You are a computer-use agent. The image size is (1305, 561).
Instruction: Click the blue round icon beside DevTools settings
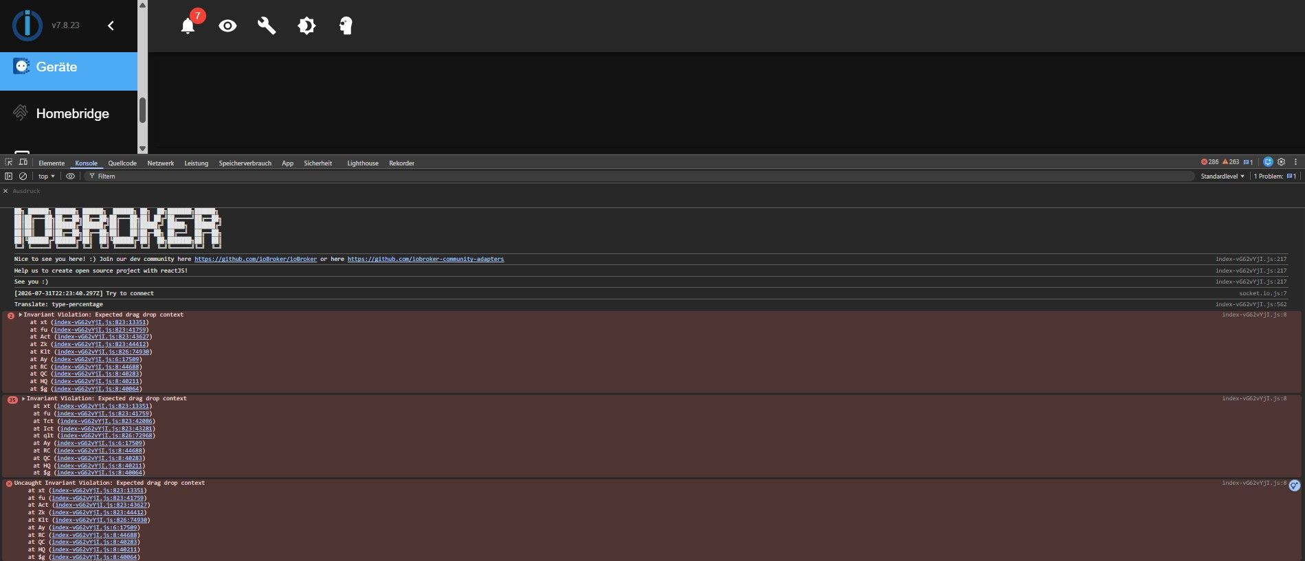[x=1268, y=162]
